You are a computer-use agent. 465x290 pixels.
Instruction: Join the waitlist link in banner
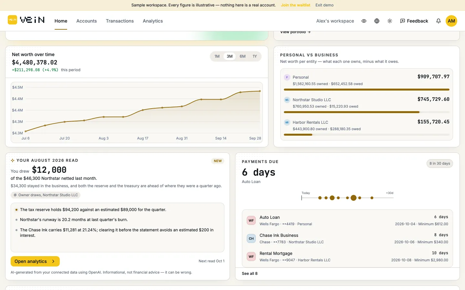coord(295,5)
